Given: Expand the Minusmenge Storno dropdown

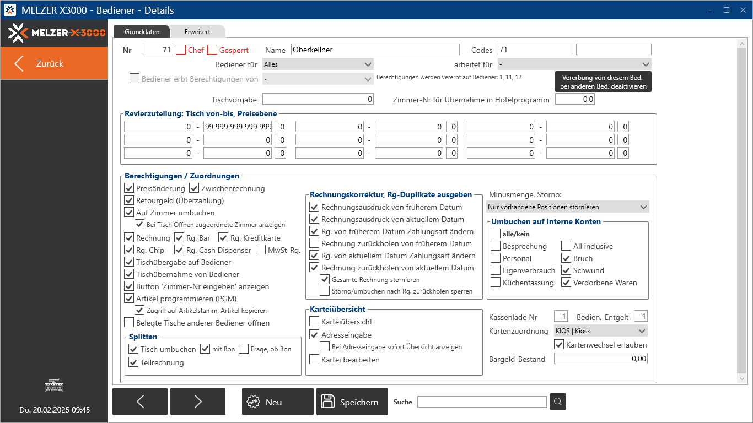Looking at the screenshot, I should coord(568,207).
